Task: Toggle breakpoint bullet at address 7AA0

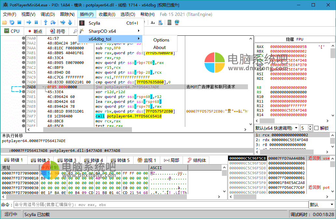Action: 23,38
